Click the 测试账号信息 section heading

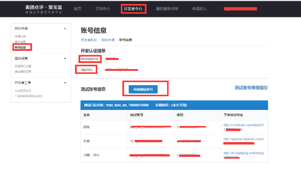(93, 89)
